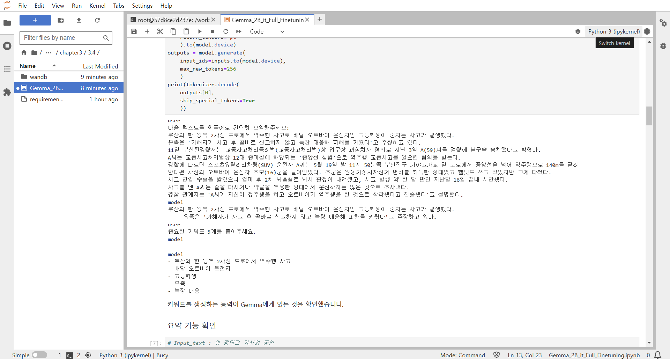This screenshot has height=359, width=670.
Task: Open a new launcher tab with plus
Action: (320, 20)
